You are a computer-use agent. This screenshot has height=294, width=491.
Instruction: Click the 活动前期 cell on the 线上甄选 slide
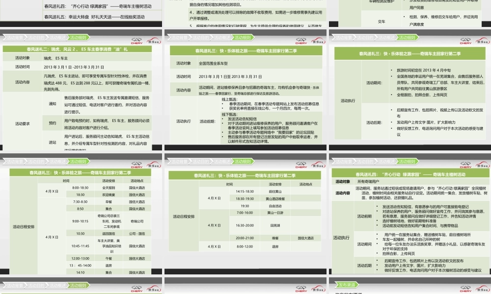tap(208, 121)
